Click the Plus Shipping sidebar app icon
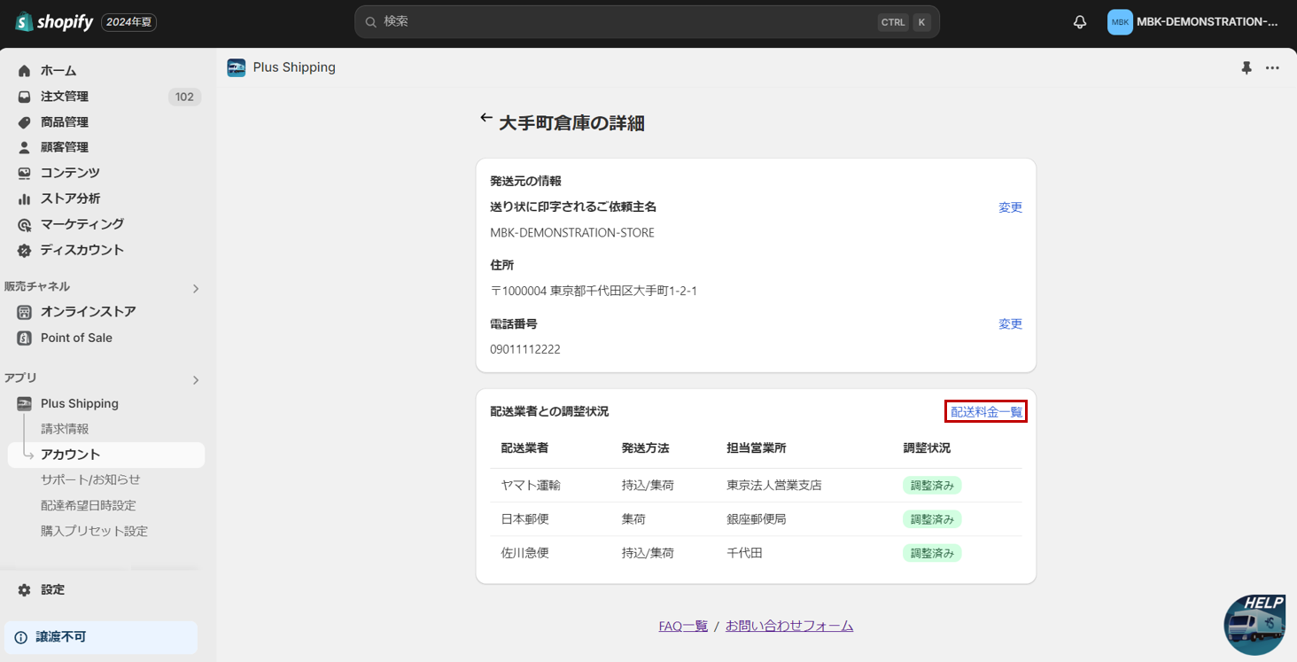Image resolution: width=1297 pixels, height=662 pixels. (24, 403)
